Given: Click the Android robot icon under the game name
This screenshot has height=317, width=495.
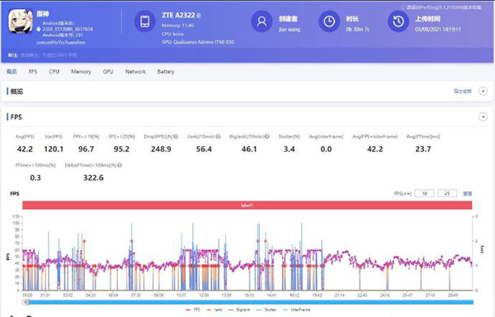Looking at the screenshot, I should click(39, 29).
